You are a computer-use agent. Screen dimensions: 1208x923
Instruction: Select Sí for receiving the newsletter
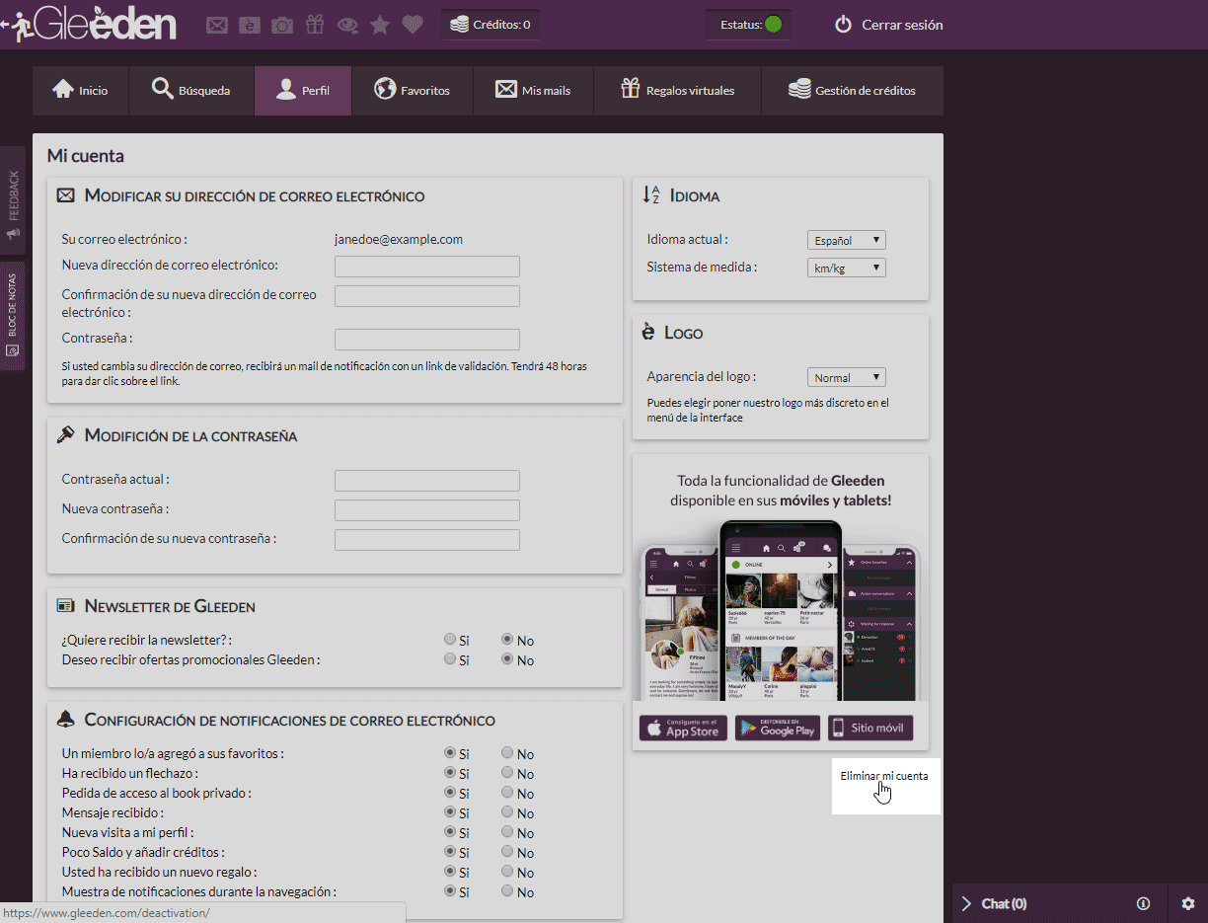450,640
